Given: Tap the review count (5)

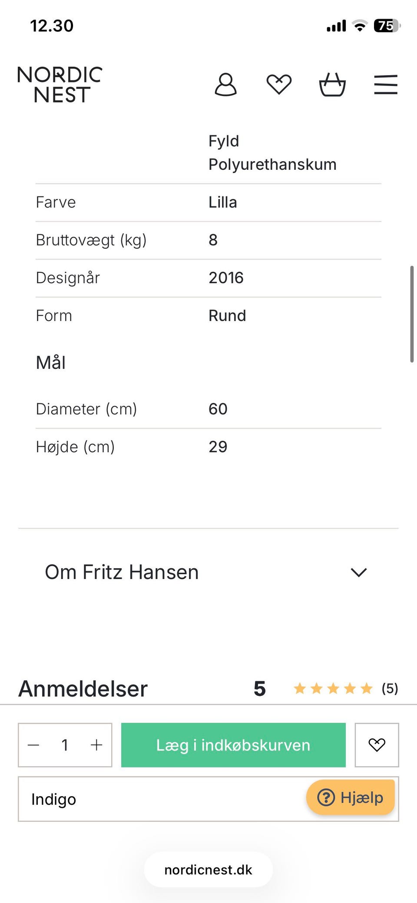Looking at the screenshot, I should [x=390, y=688].
